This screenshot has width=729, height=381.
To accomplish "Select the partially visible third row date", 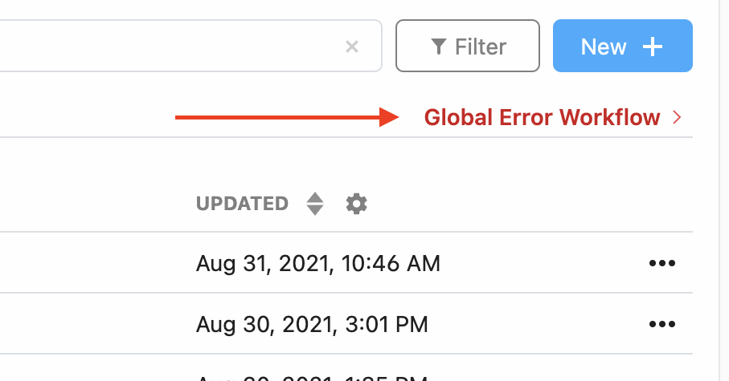I will point(312,376).
